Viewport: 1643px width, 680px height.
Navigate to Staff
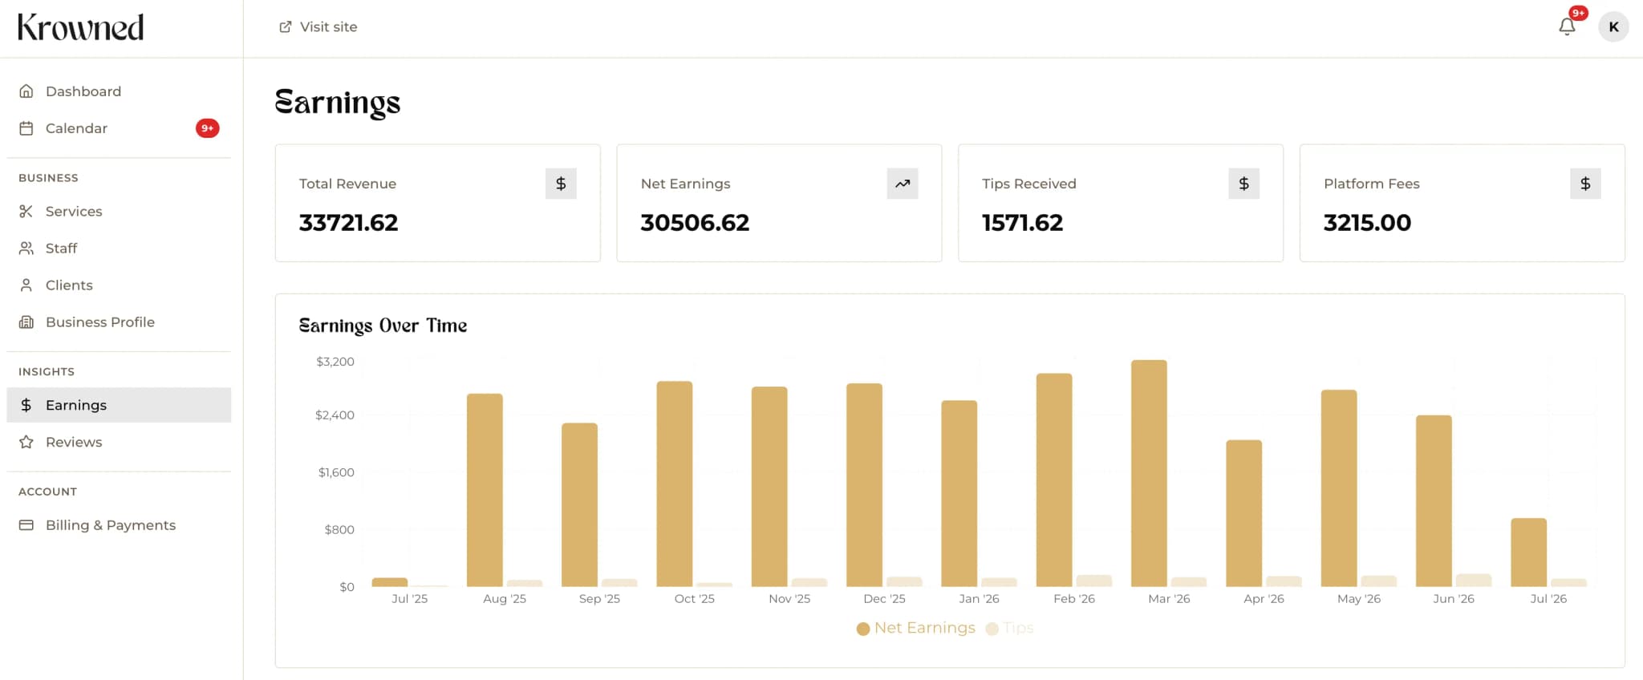[119, 249]
